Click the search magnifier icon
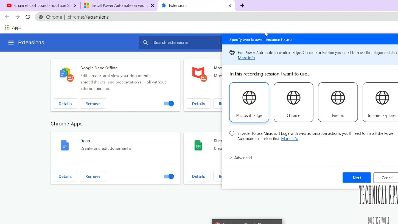 (x=146, y=43)
